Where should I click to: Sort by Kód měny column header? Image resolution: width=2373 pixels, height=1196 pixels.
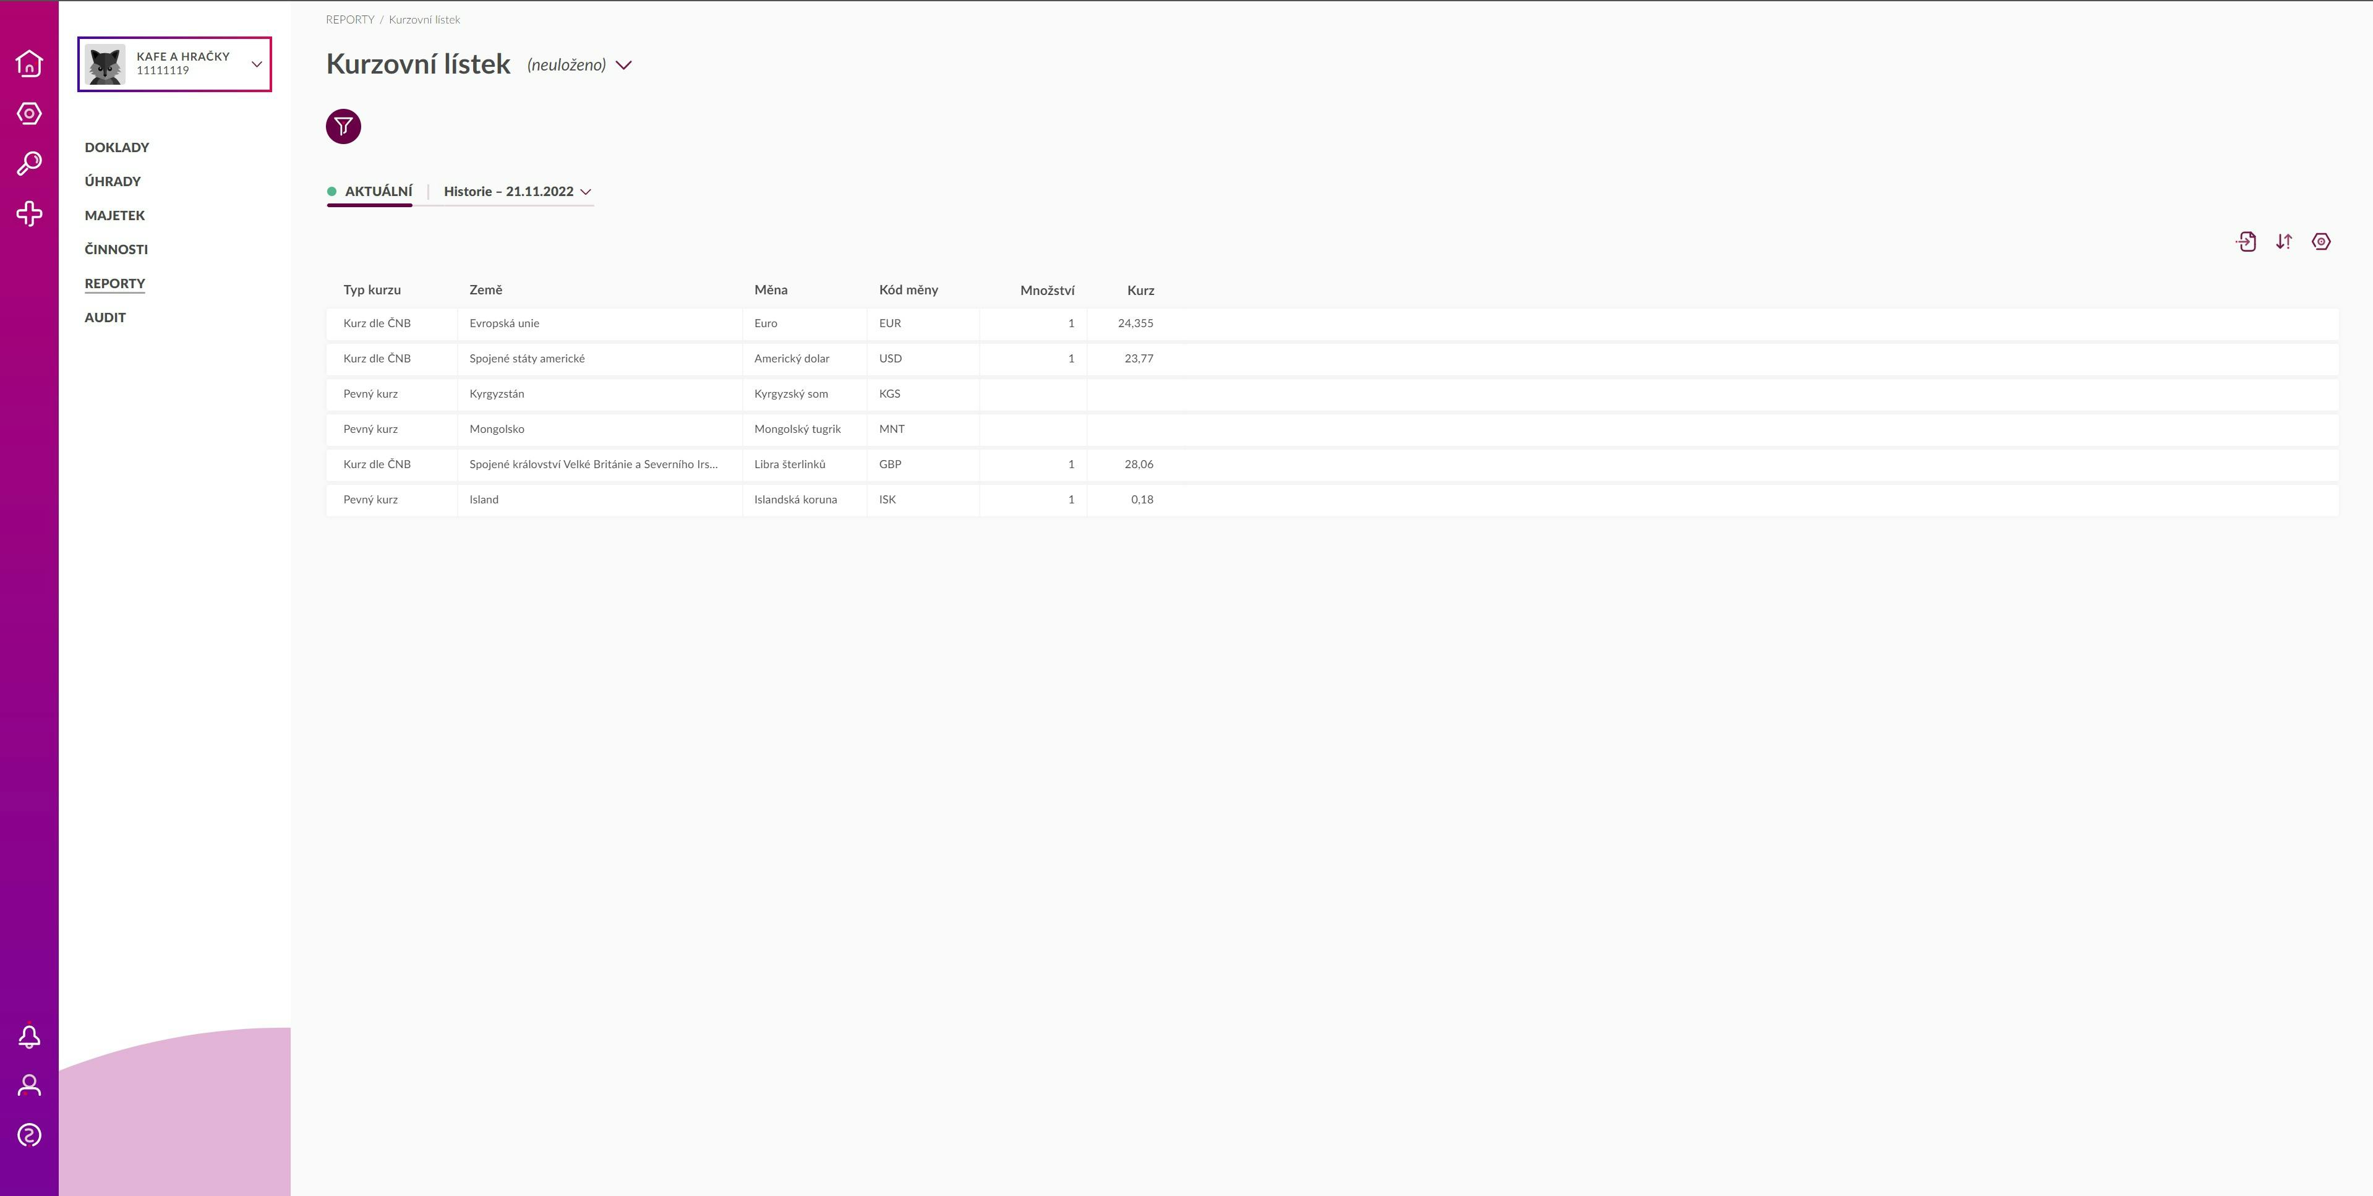coord(909,290)
